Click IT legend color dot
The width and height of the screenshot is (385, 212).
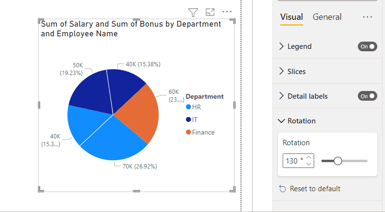[189, 120]
